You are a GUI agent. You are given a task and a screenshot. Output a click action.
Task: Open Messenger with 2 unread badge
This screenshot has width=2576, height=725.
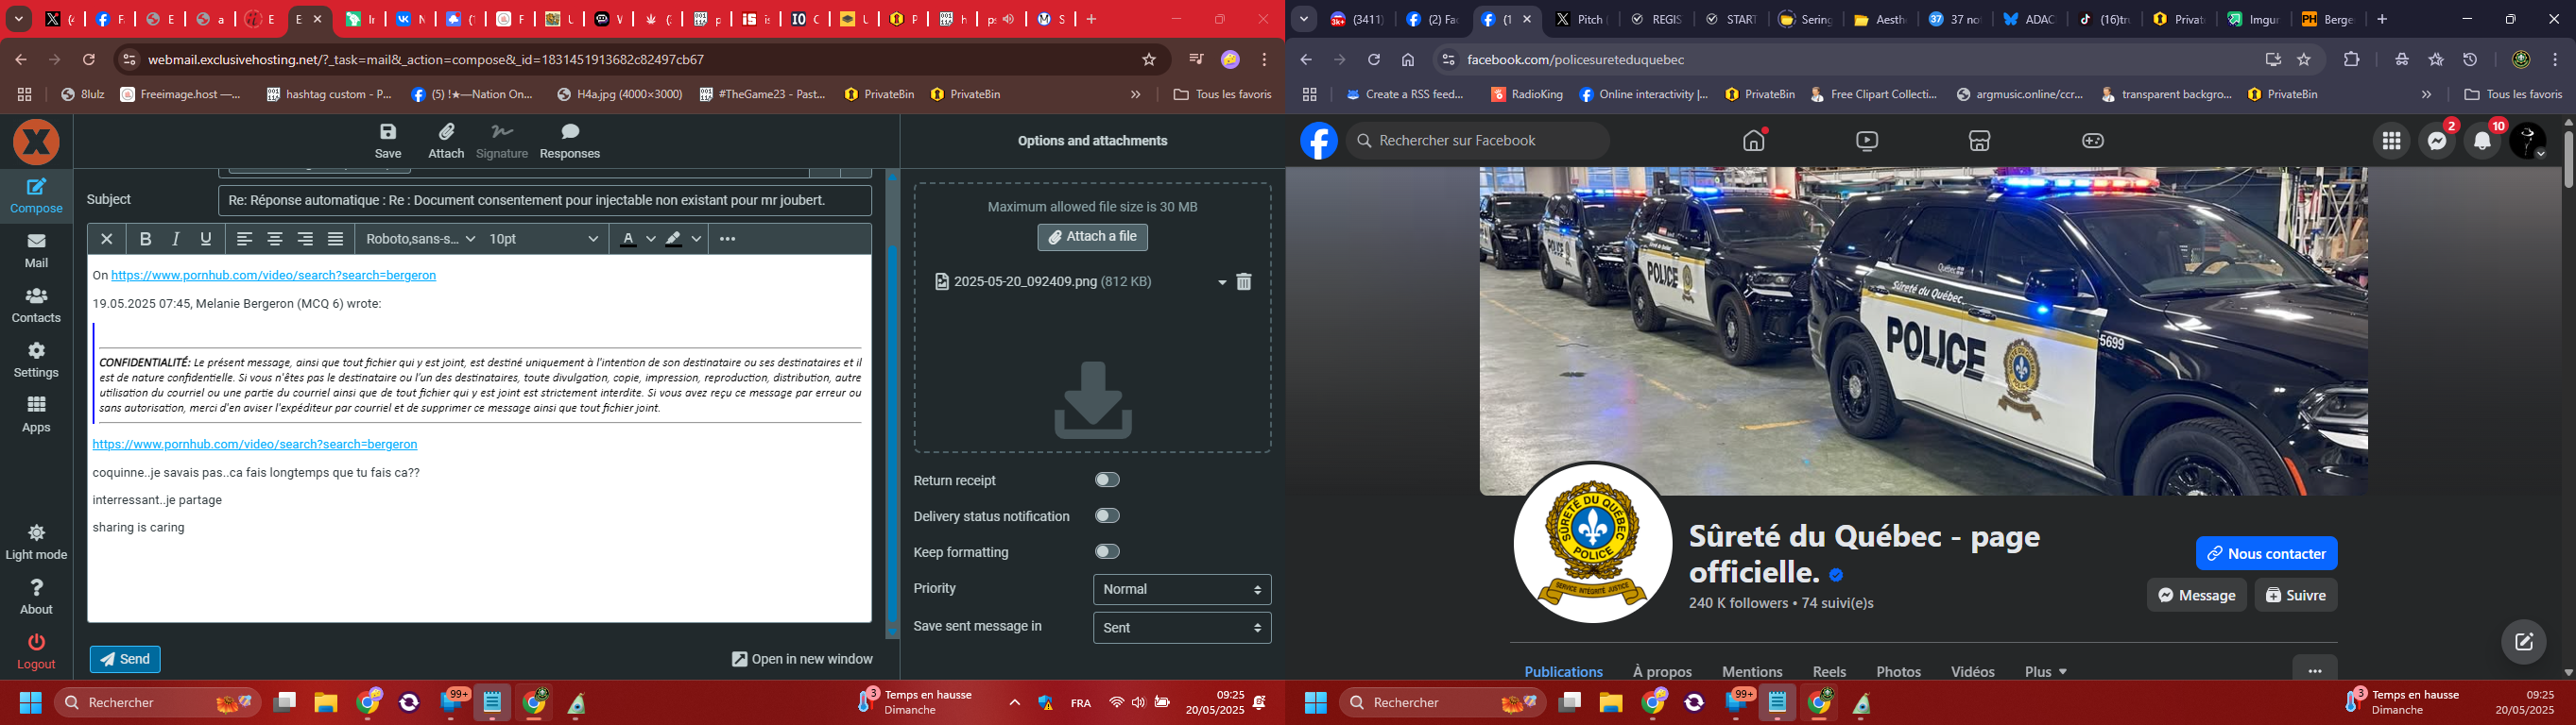2438,142
